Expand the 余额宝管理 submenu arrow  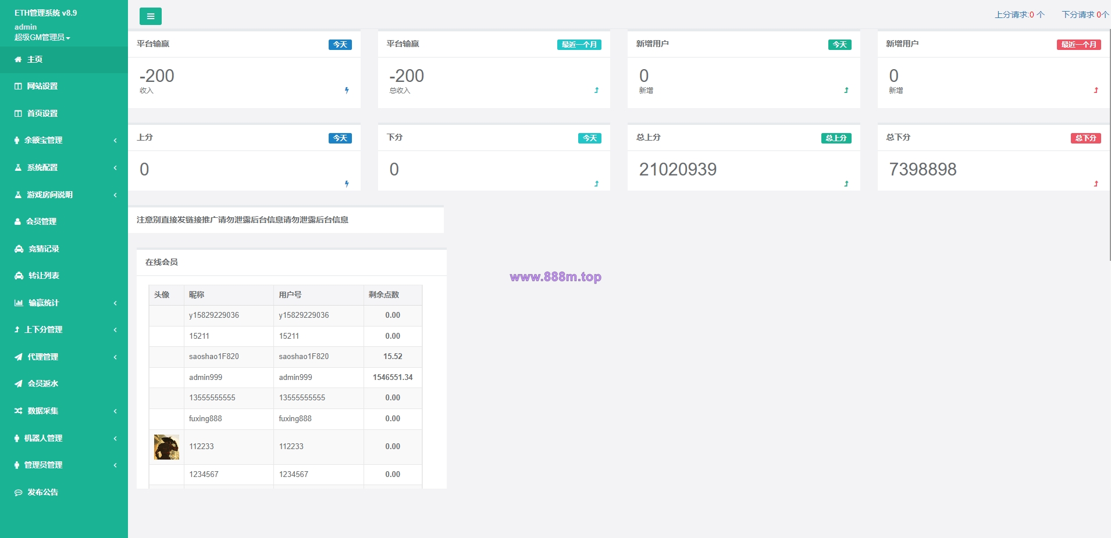(115, 140)
